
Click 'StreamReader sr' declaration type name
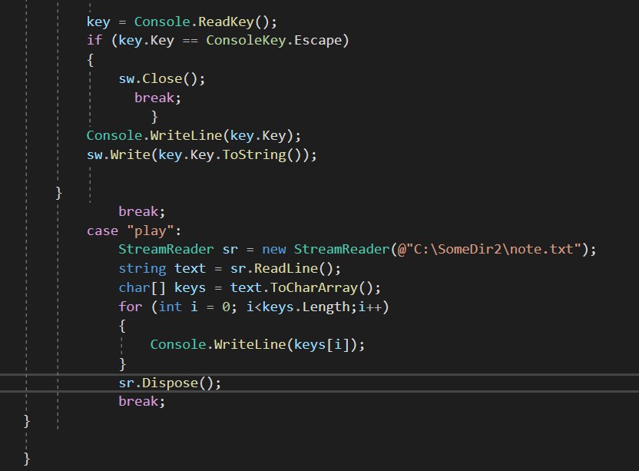pos(166,249)
